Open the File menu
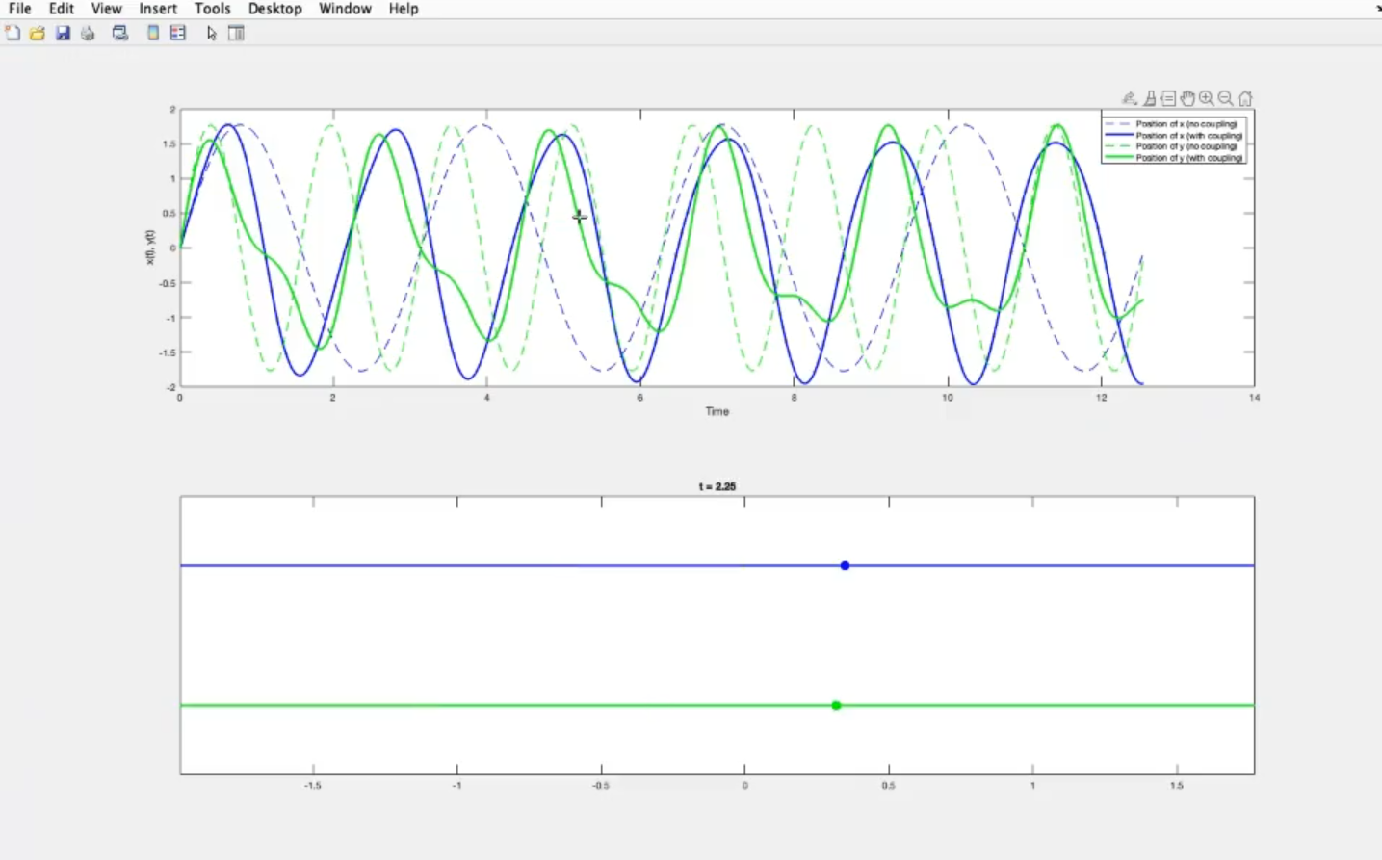This screenshot has height=860, width=1382. 19,9
